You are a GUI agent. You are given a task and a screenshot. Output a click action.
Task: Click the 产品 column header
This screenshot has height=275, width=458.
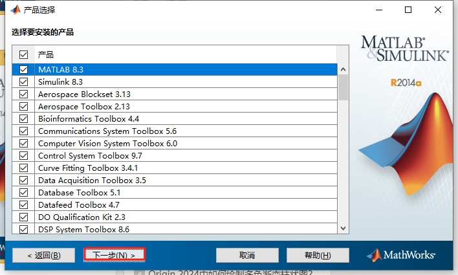click(x=46, y=54)
